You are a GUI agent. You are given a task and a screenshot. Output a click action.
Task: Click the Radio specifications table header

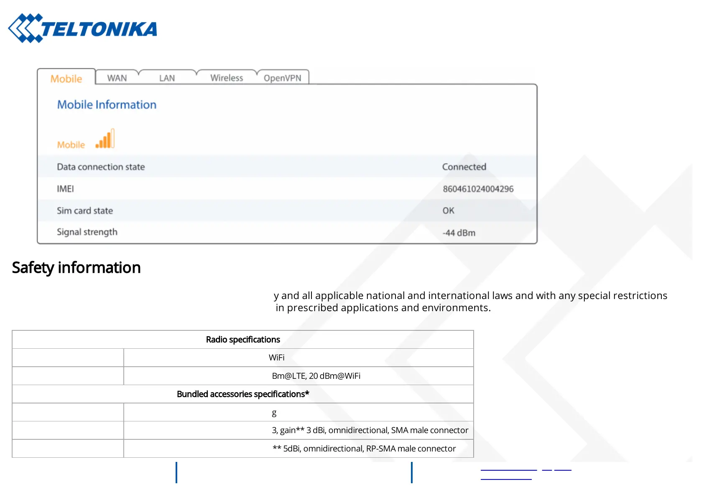[243, 340]
